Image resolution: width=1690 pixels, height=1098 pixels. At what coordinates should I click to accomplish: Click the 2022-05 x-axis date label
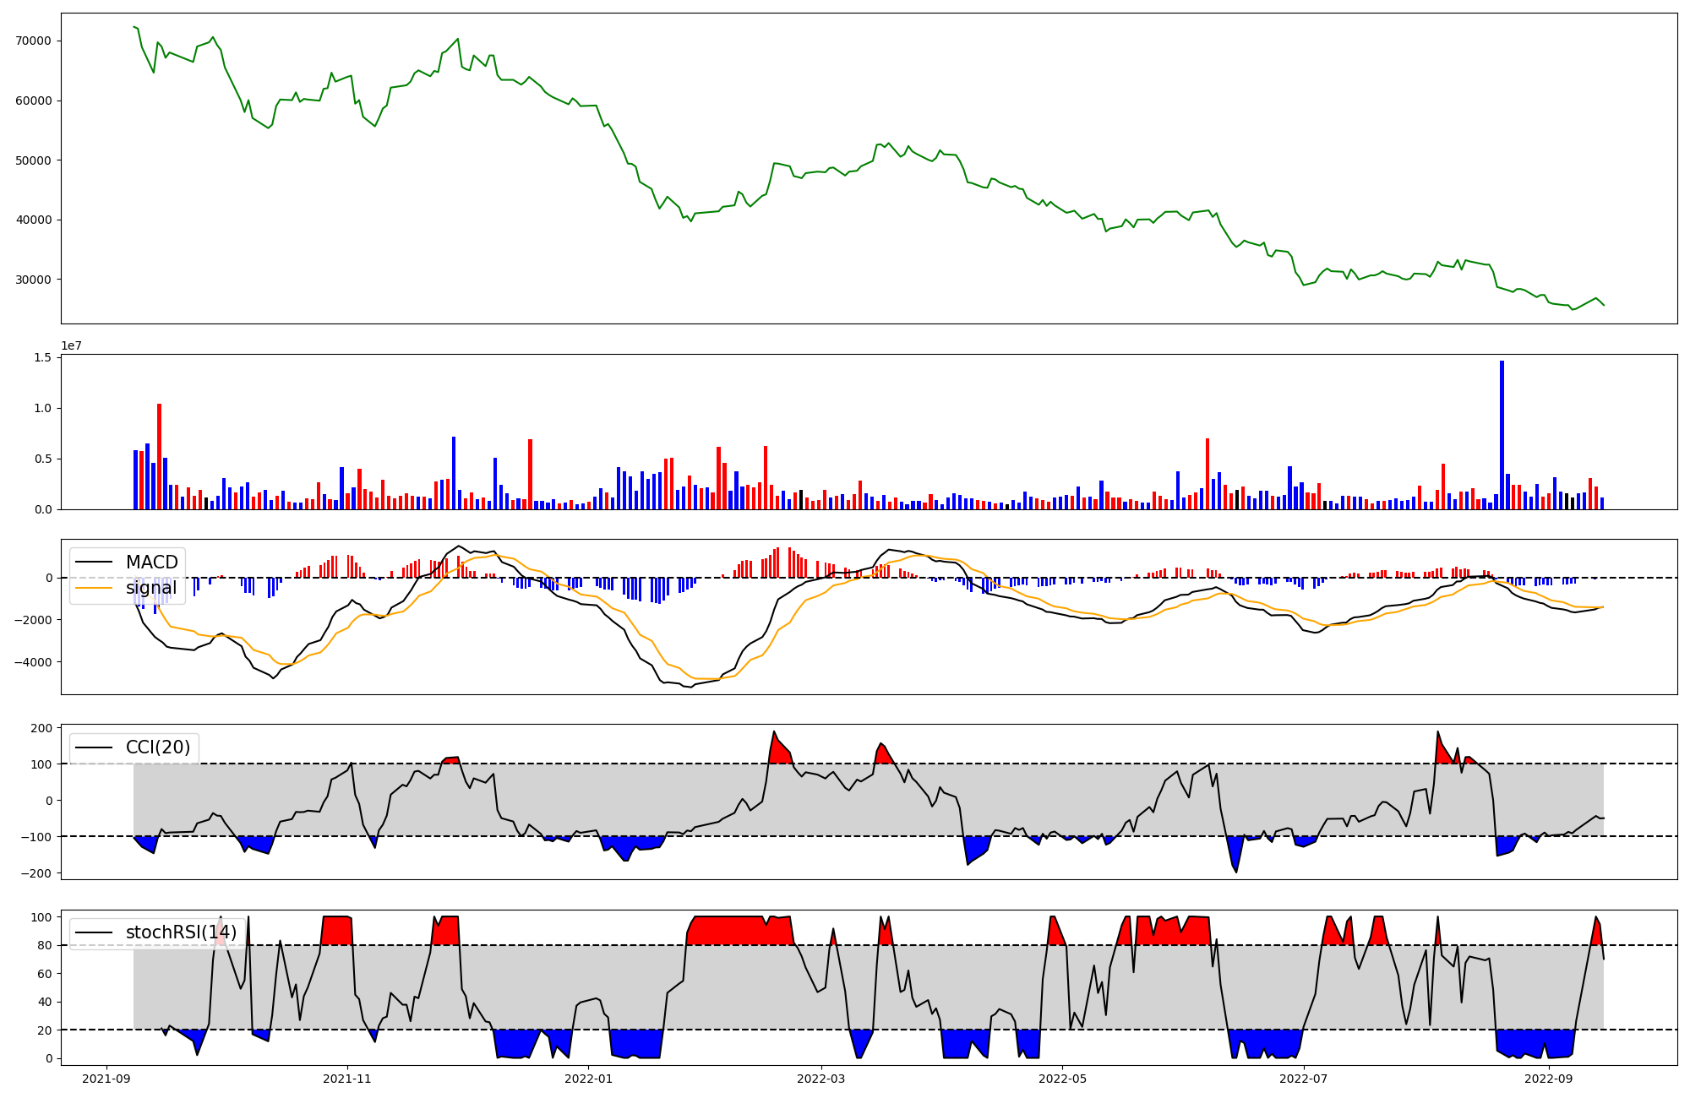coord(1062,1079)
